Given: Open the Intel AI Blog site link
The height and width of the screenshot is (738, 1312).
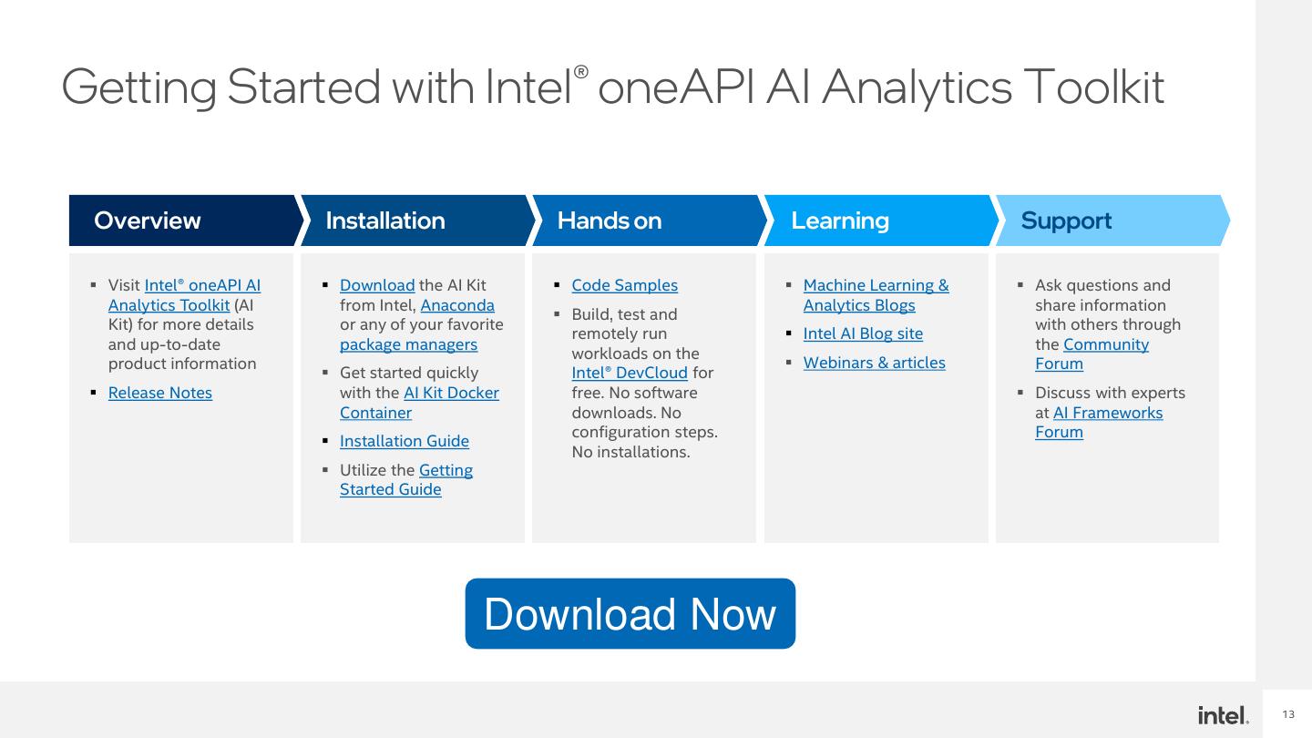Looking at the screenshot, I should click(863, 333).
